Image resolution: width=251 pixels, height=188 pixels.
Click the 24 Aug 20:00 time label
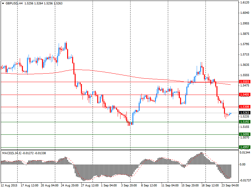coord(70,185)
